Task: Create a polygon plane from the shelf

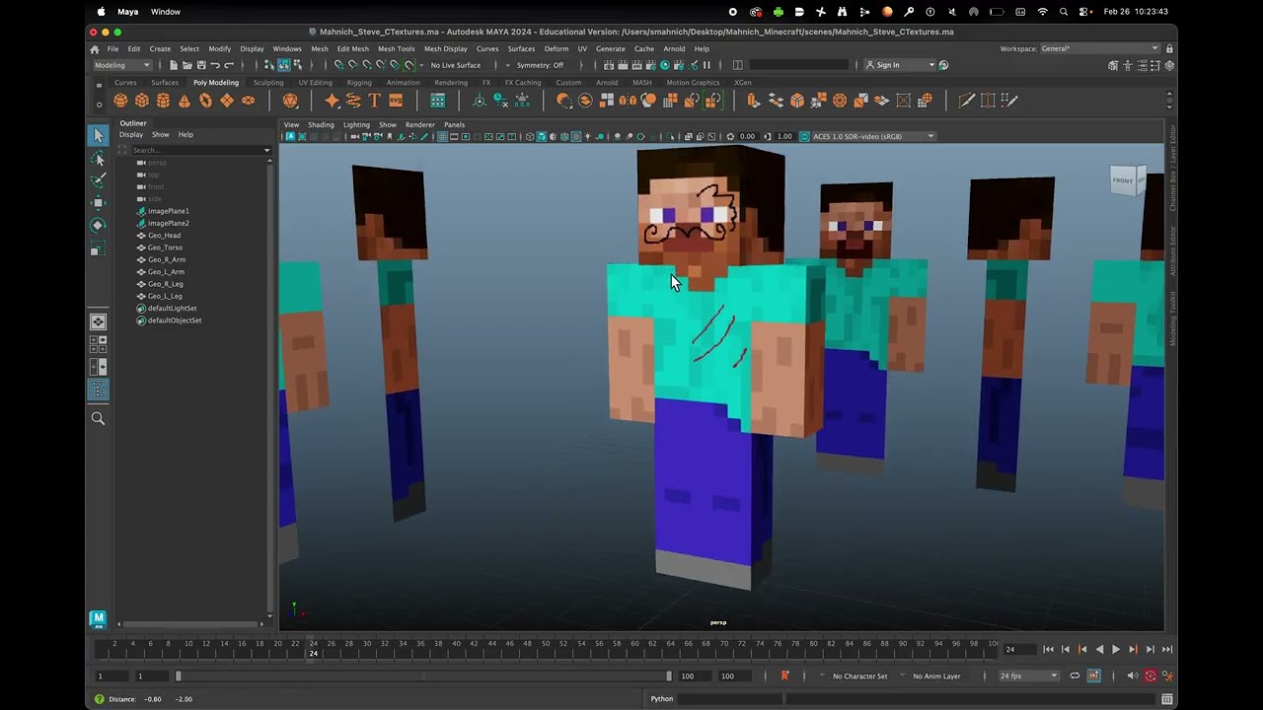Action: click(x=227, y=101)
